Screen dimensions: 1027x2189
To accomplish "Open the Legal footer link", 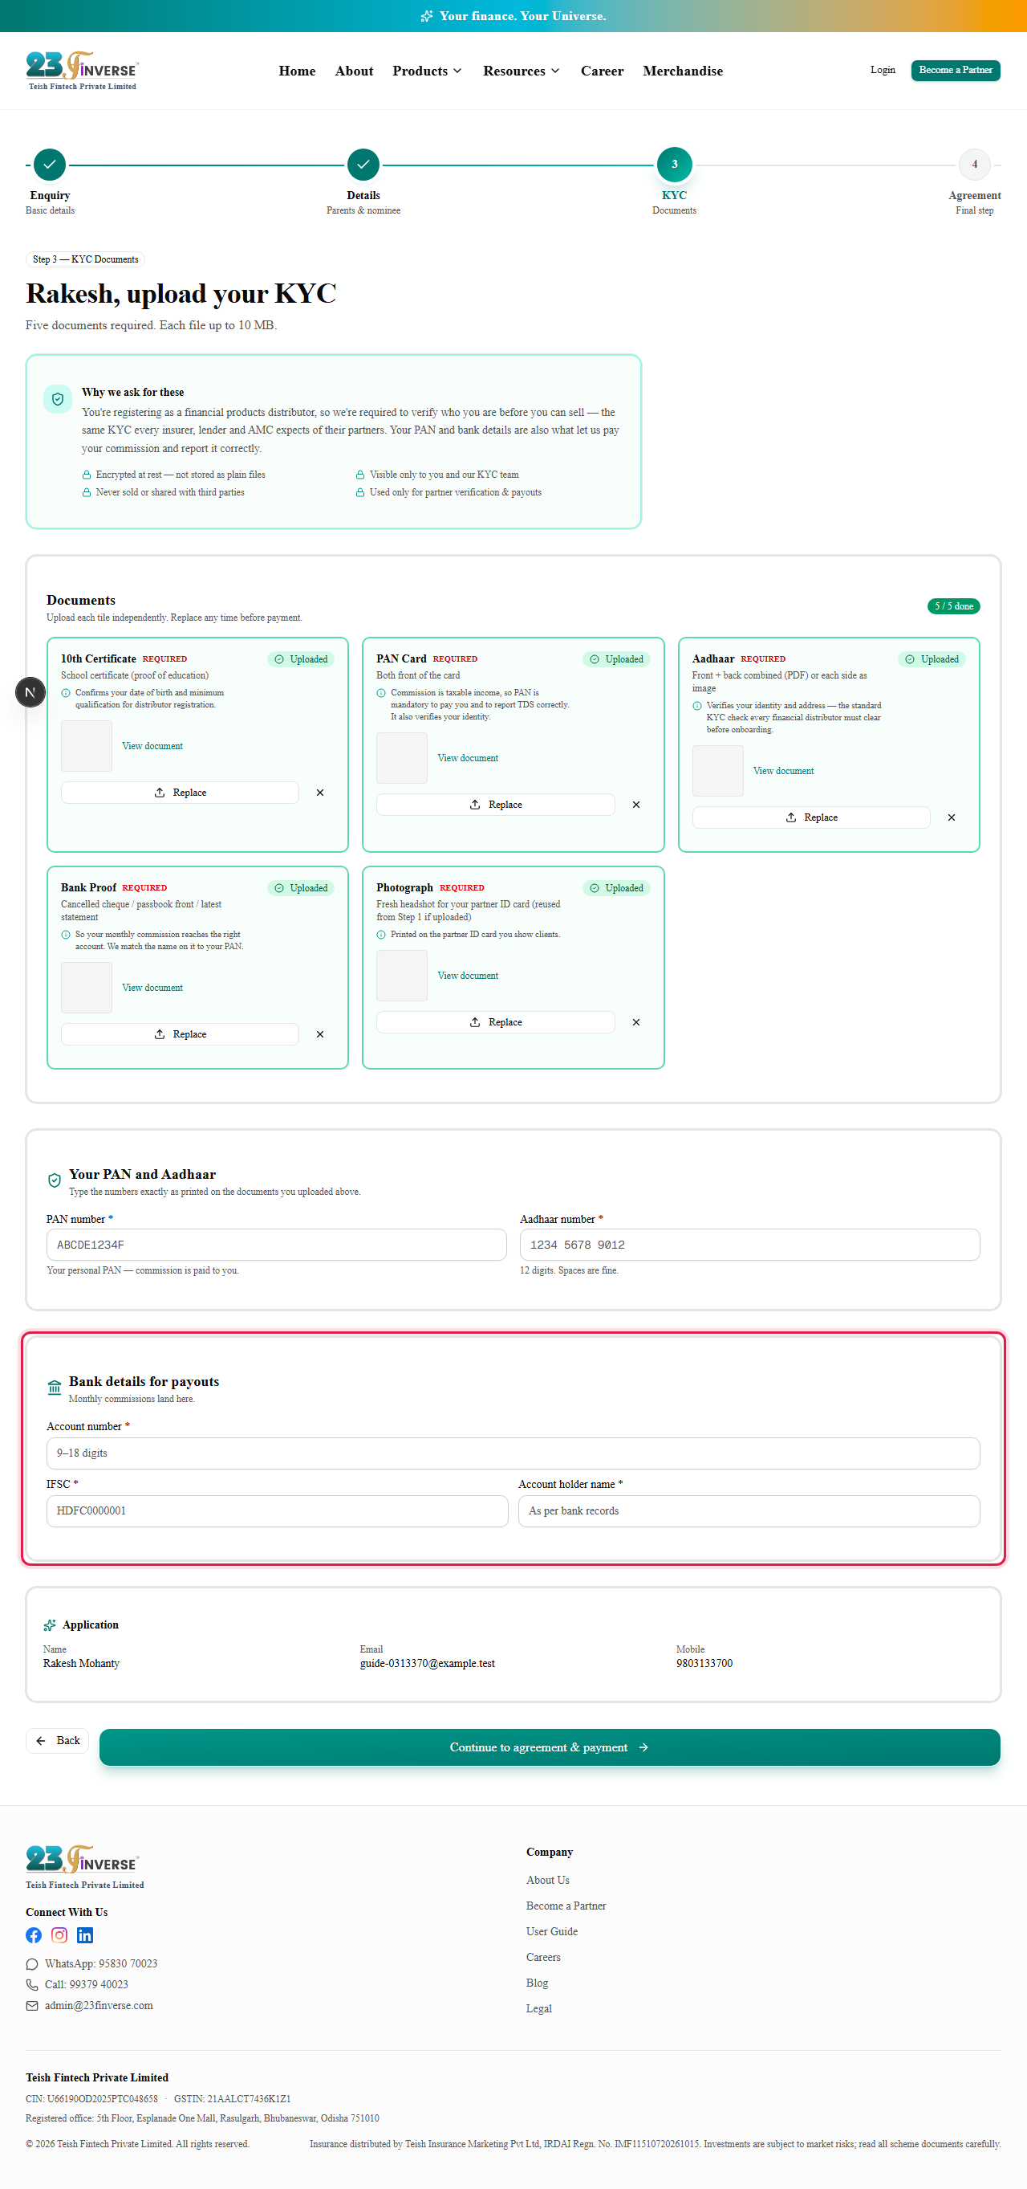I will 539,2009.
